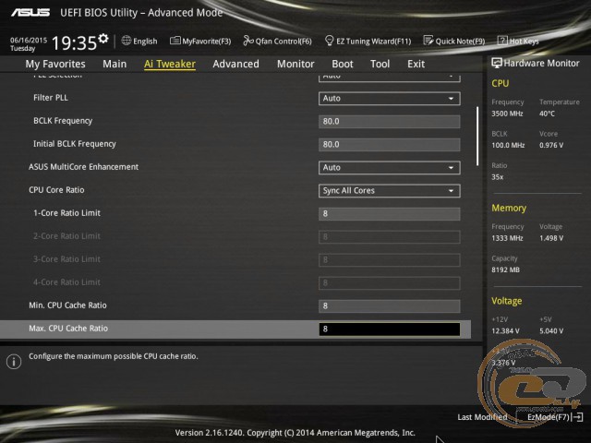Click the settings list scrollbar thumb

point(477,136)
